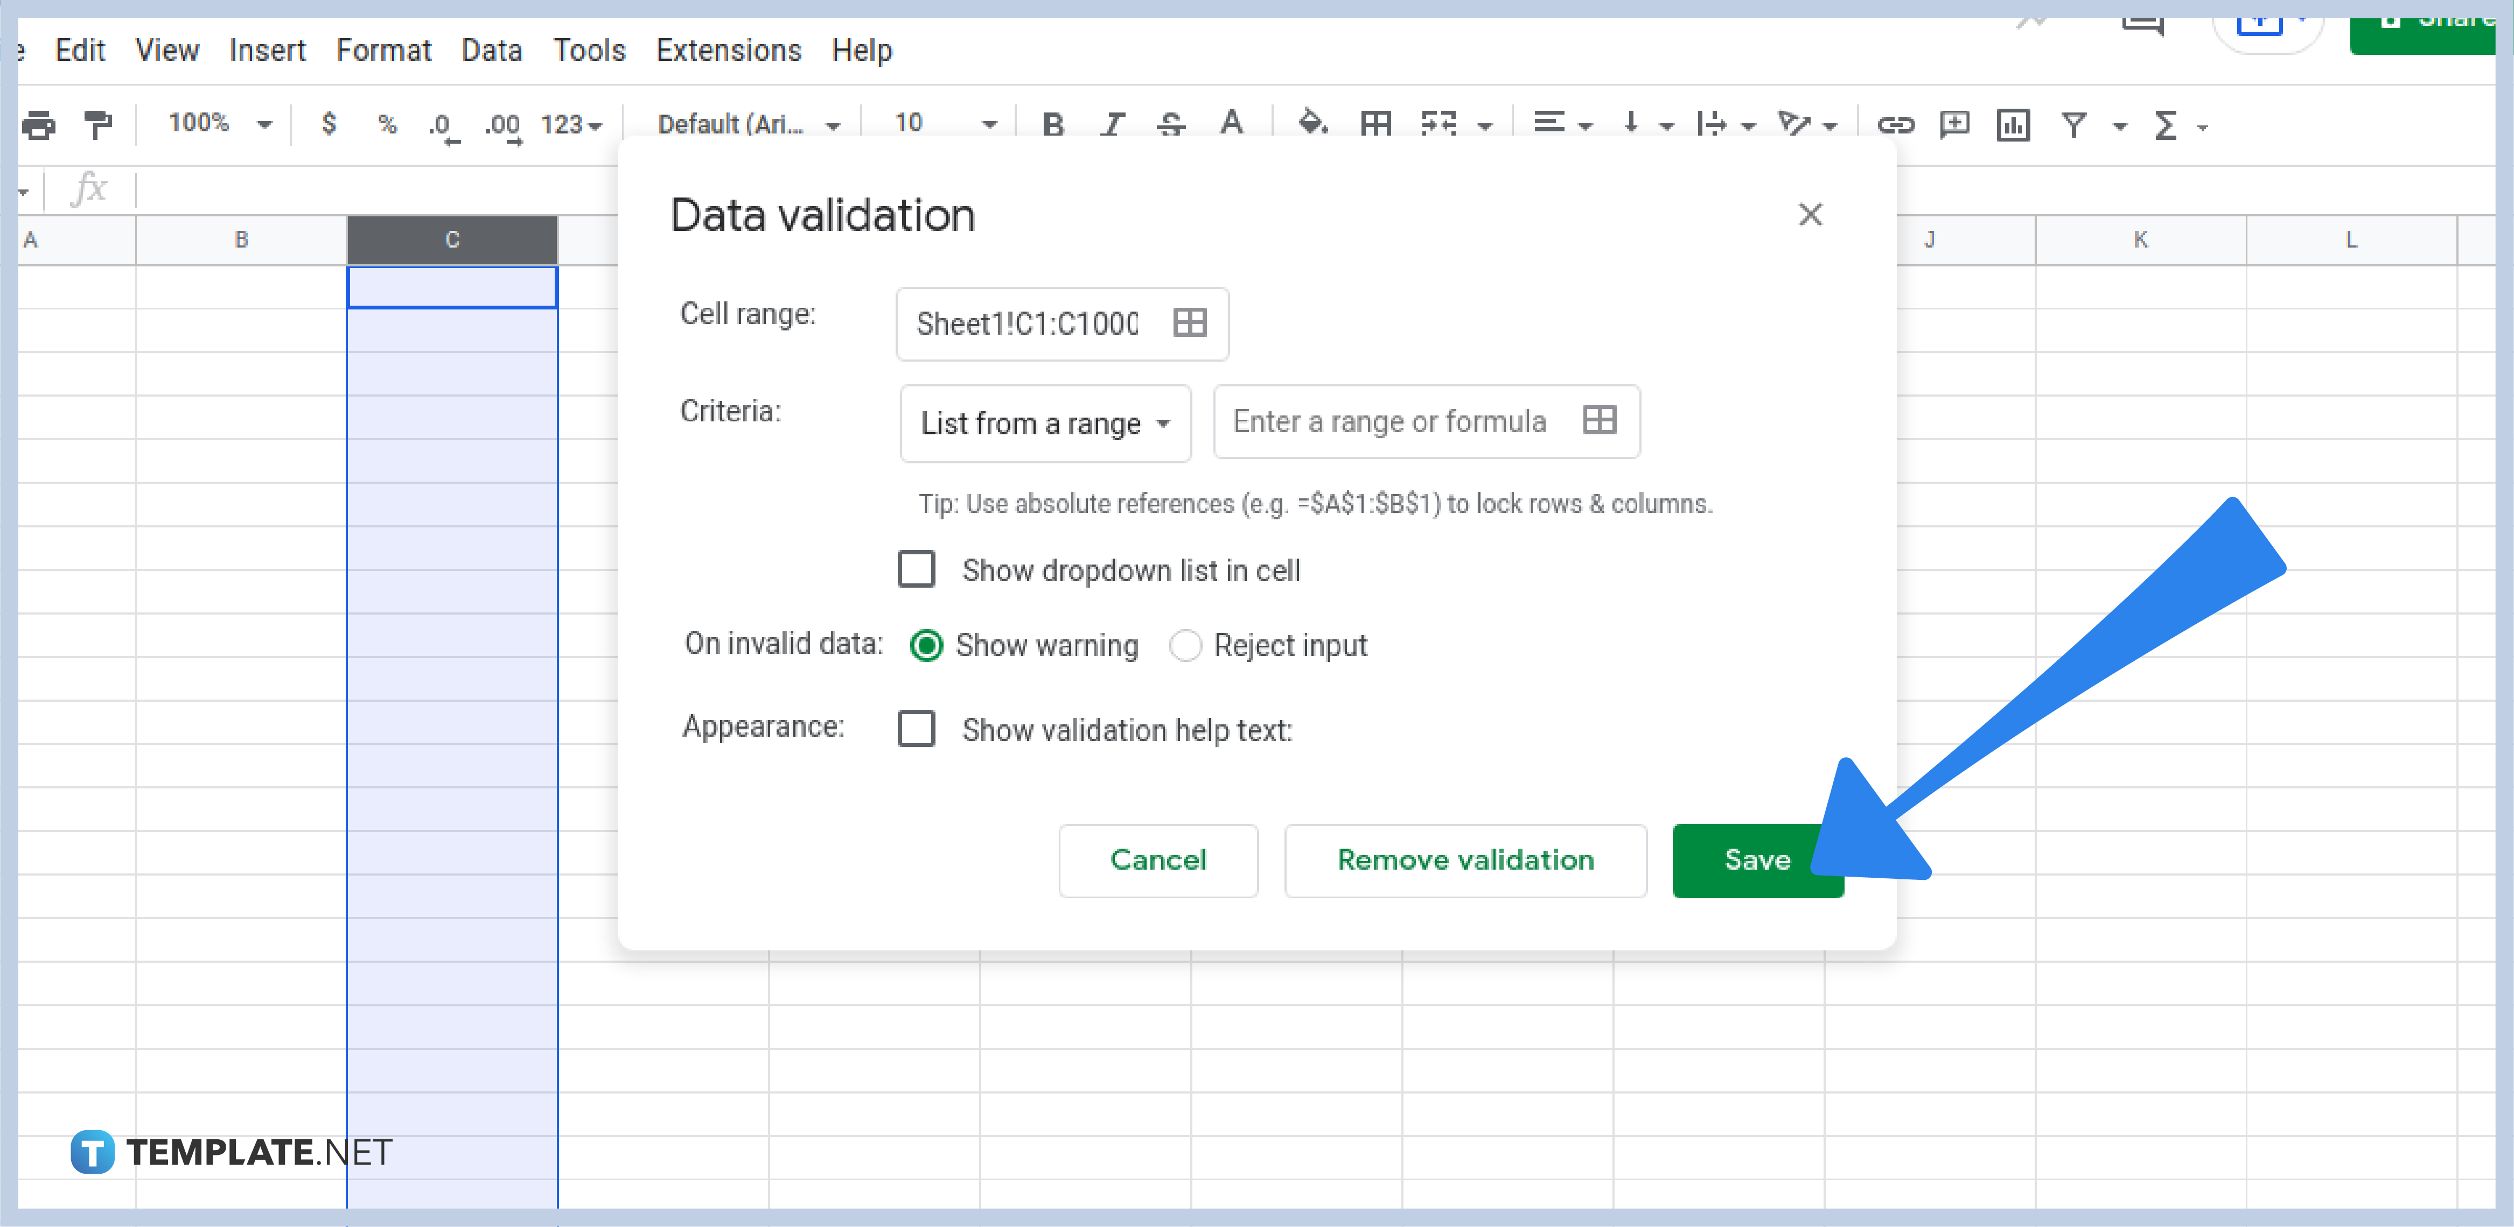The width and height of the screenshot is (2514, 1227).
Task: Click the Create filter icon
Action: click(2073, 124)
